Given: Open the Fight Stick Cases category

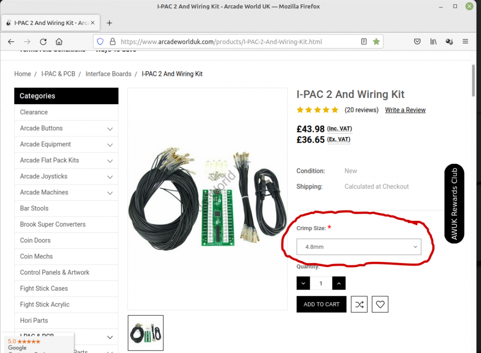Looking at the screenshot, I should pos(44,288).
